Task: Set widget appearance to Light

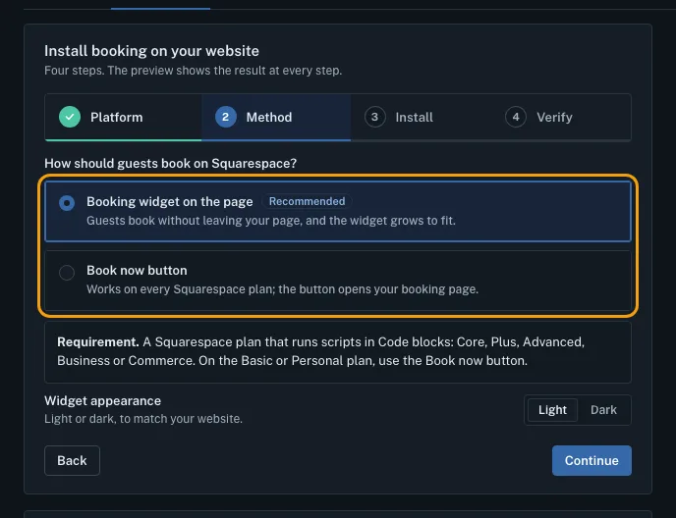Action: tap(552, 410)
